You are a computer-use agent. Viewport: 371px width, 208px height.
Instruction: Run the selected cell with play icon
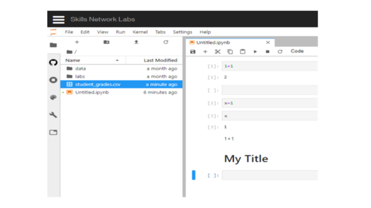click(255, 52)
